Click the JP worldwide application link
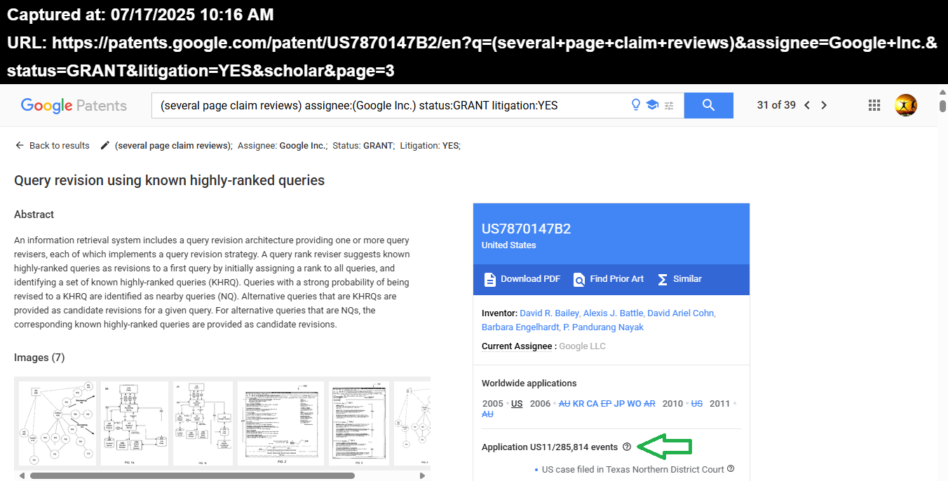Viewport: 948px width, 481px height. coord(619,404)
